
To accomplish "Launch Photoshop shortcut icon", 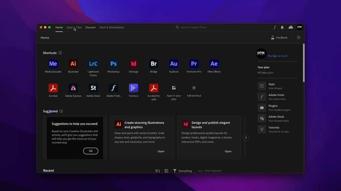I will 113,64.
